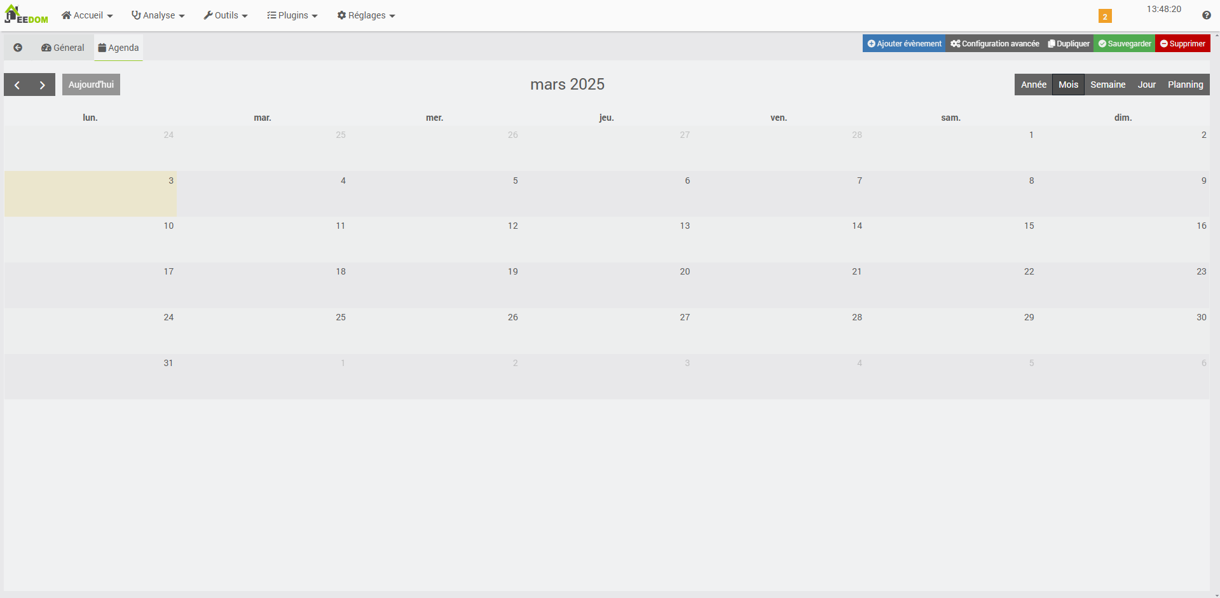Click the sam. column header

click(950, 118)
